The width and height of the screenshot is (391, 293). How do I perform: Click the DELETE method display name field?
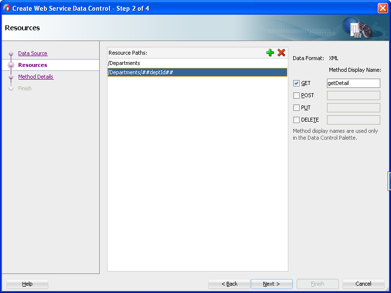(353, 120)
